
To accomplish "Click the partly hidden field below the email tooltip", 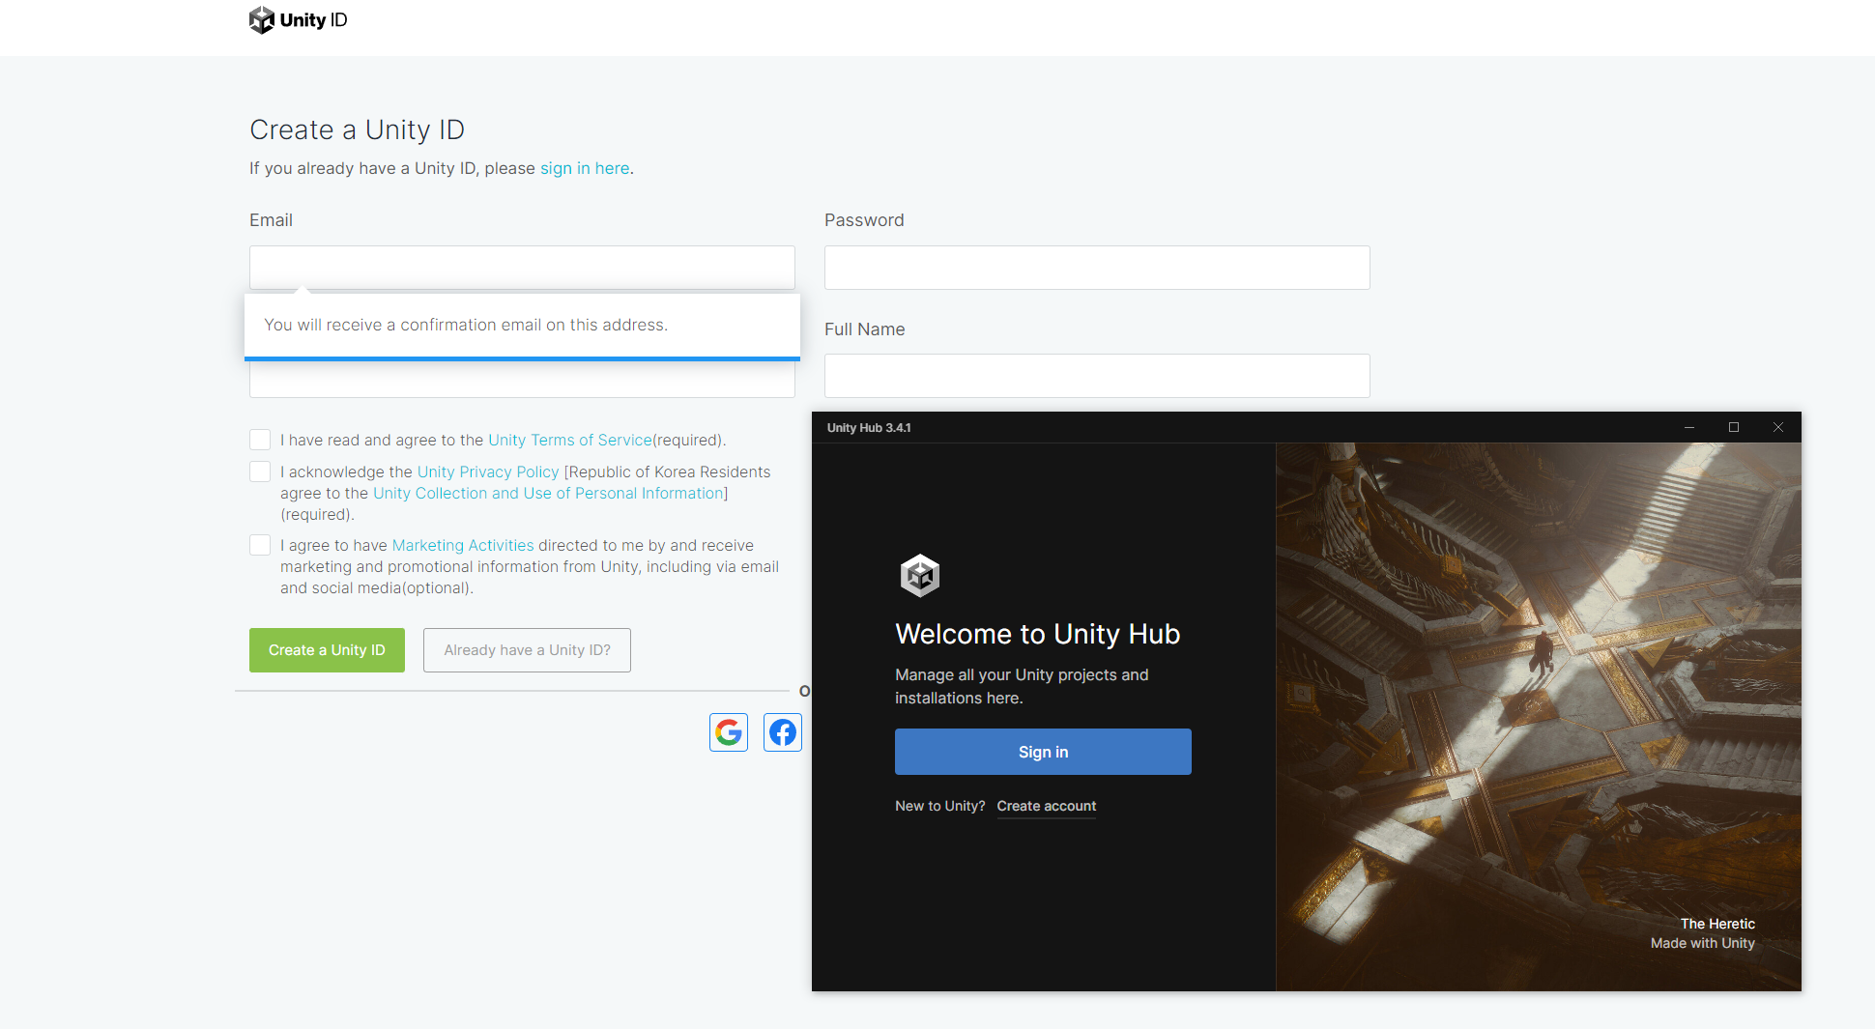I will point(522,380).
